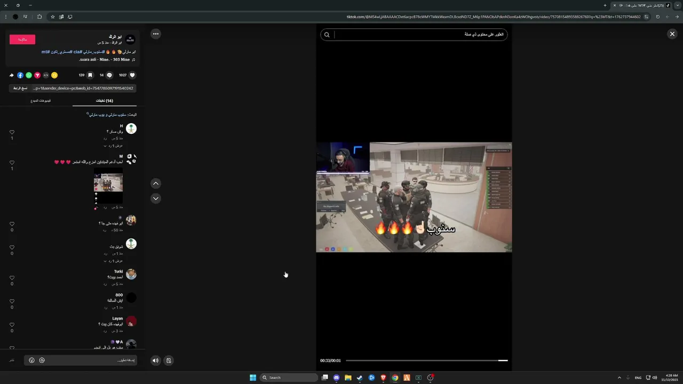Open File Explorer from the taskbar
Screen dimensions: 683x384
point(348,378)
